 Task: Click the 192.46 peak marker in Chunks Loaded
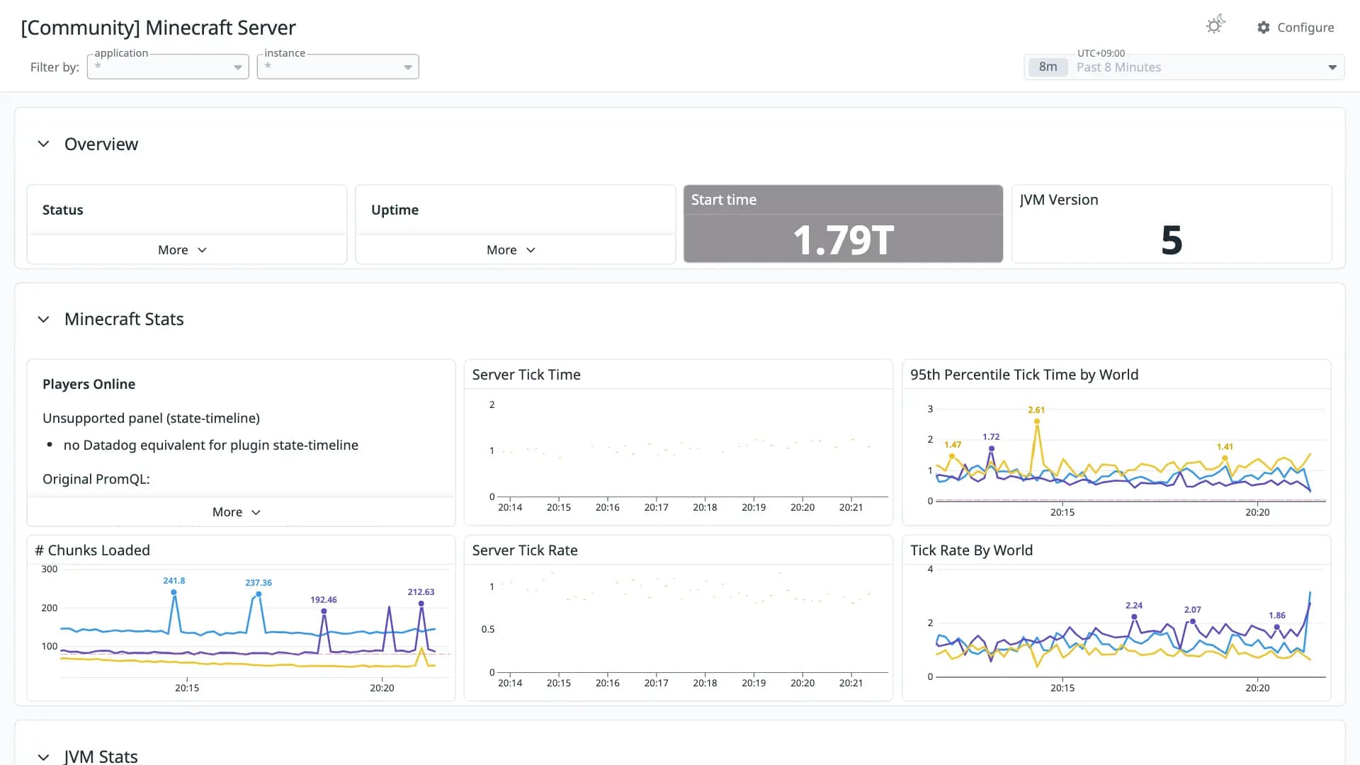coord(324,611)
